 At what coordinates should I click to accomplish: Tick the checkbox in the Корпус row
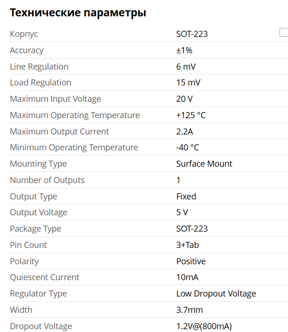click(283, 32)
